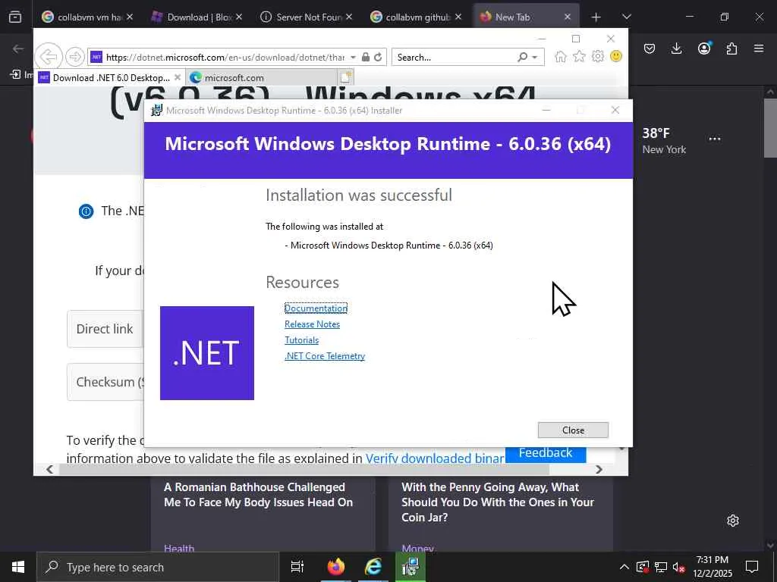Open Firefox hamburger application menu
777x582 pixels.
(759, 48)
